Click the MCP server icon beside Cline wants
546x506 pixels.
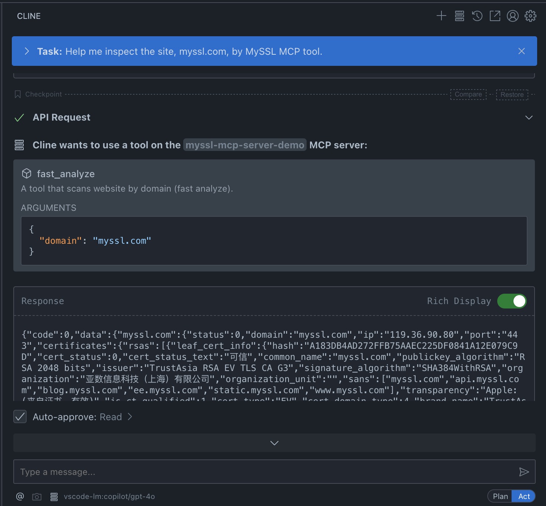click(19, 145)
